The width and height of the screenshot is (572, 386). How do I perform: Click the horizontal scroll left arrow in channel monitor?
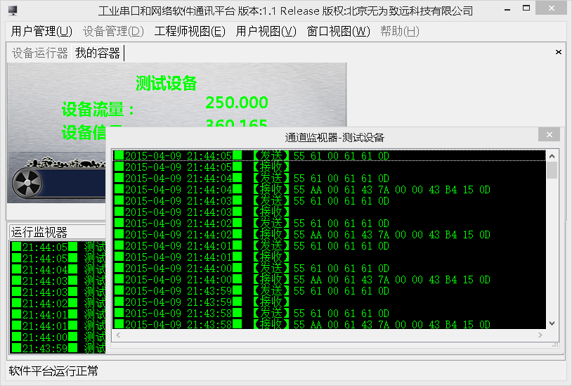[118, 335]
